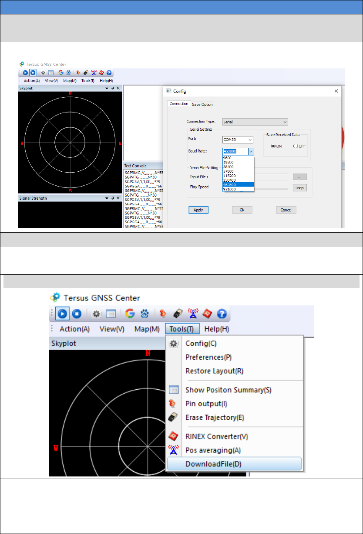Click the Start play icon in the upper screenshot toolbar

point(25,73)
